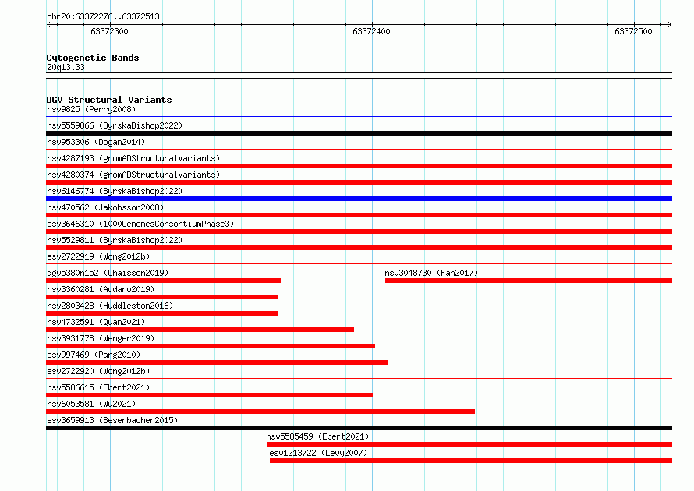Select the red bar under nsv5585459 (Ebert2021)
The image size is (694, 491).
click(x=469, y=444)
